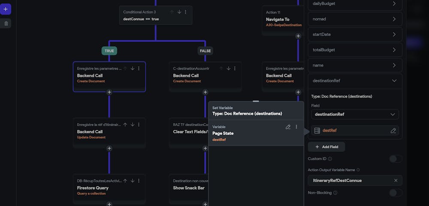
Task: Move selected TRUE-branch Backend Call down
Action: click(133, 68)
